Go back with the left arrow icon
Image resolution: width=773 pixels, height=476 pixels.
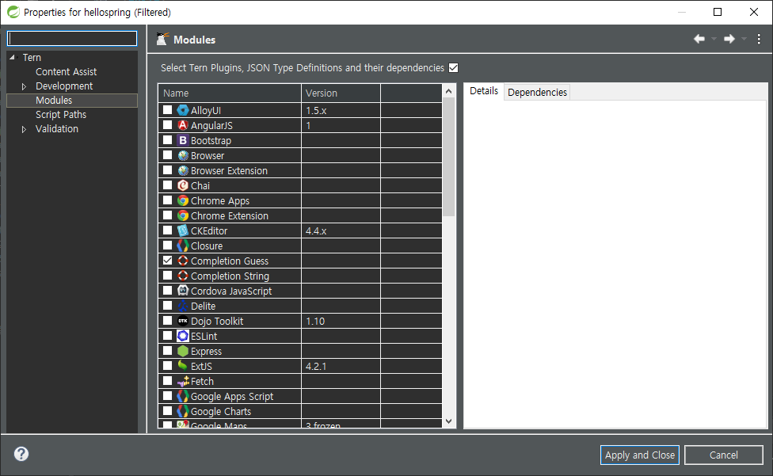tap(699, 39)
